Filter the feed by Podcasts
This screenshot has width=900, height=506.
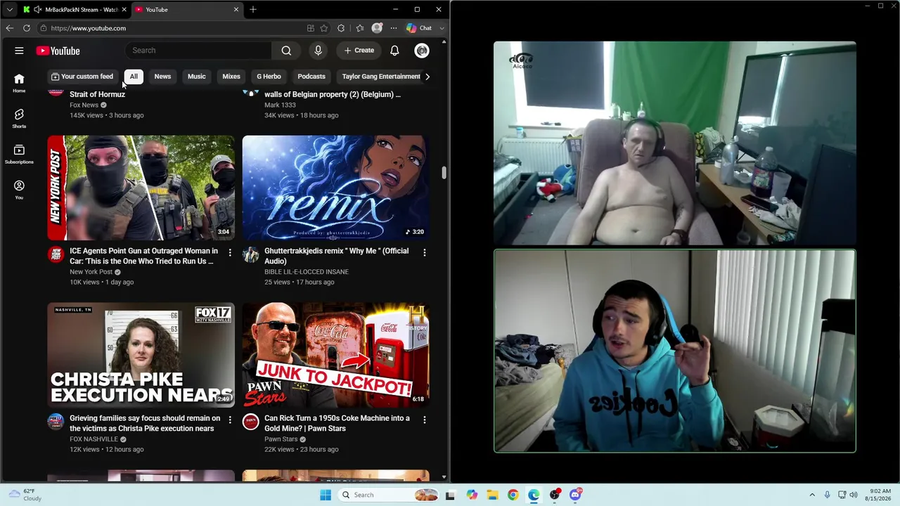point(311,77)
